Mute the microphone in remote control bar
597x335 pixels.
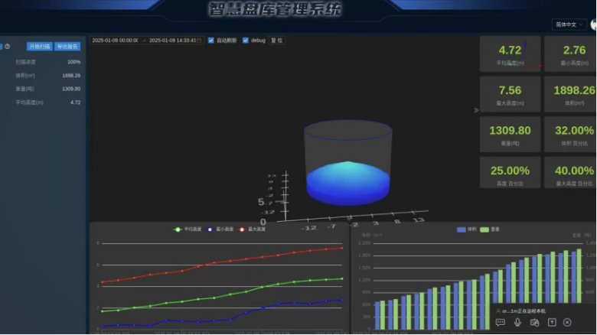(x=517, y=323)
